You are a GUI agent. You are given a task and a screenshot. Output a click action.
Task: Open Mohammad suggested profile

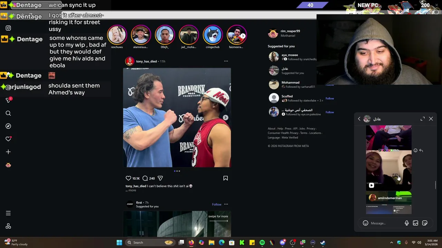point(290,82)
